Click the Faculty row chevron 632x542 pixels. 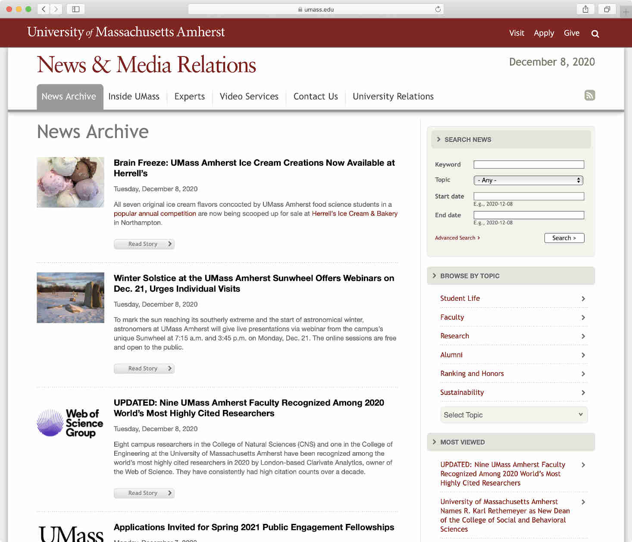tap(583, 318)
